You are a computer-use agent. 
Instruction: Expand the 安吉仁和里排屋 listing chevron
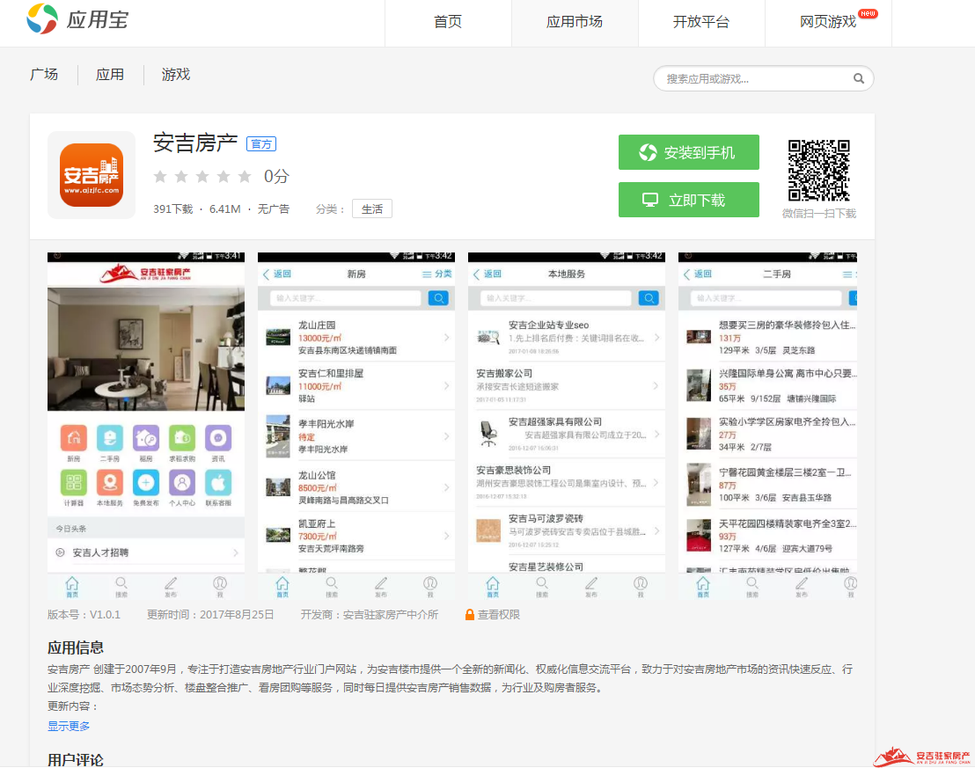coord(447,386)
